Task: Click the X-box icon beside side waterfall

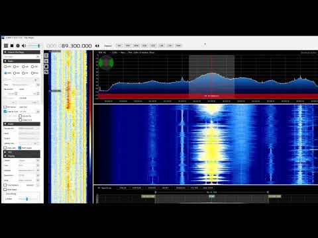Action: pos(46,72)
